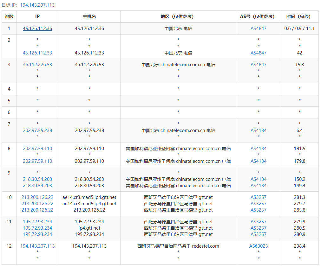The width and height of the screenshot is (321, 267).
Task: Open AS3257 link beside time 279.9
Action: [259, 222]
